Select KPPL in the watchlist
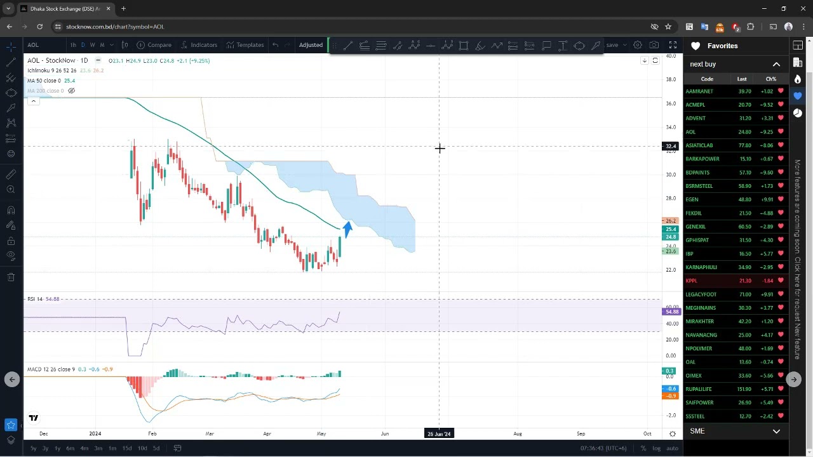813x457 pixels. click(x=691, y=281)
